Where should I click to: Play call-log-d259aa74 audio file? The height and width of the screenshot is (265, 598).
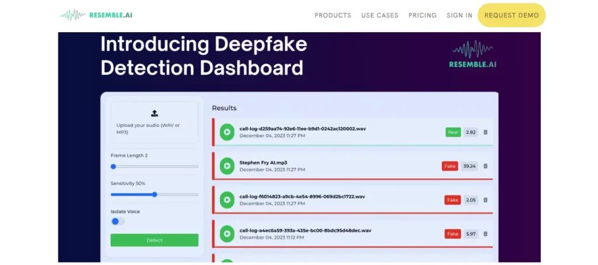click(227, 132)
